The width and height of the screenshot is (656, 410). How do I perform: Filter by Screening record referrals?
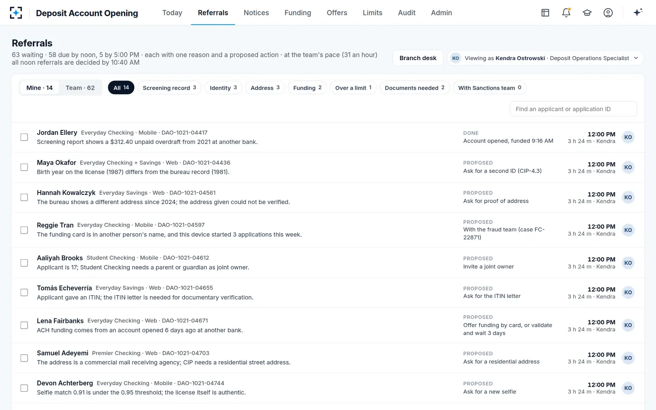coord(169,88)
